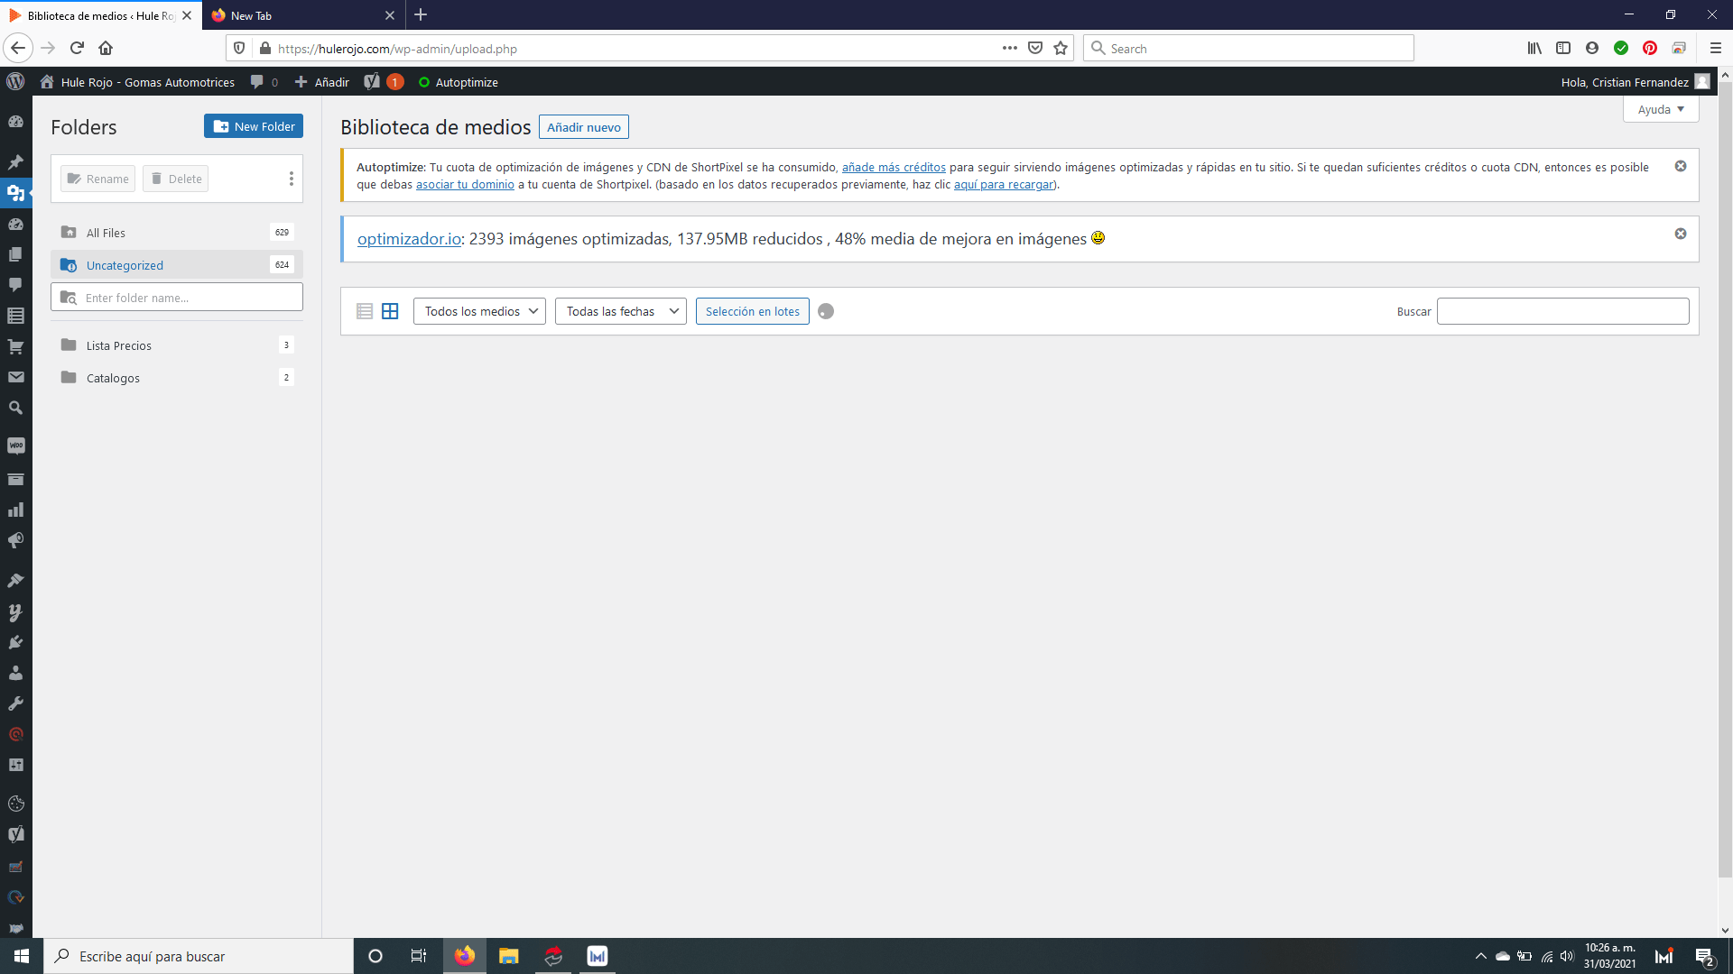Open the Firefox hamburger menu
The height and width of the screenshot is (974, 1733).
pyautogui.click(x=1716, y=48)
